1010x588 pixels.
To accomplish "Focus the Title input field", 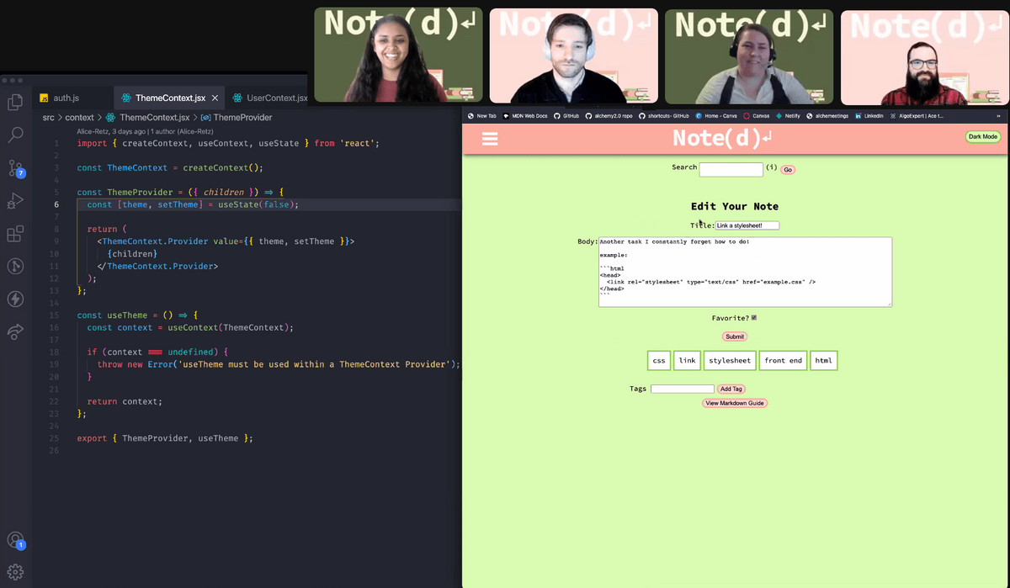I will click(x=747, y=225).
